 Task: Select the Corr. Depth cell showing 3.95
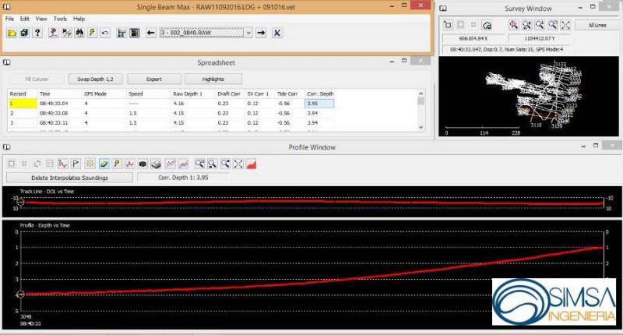(x=319, y=103)
